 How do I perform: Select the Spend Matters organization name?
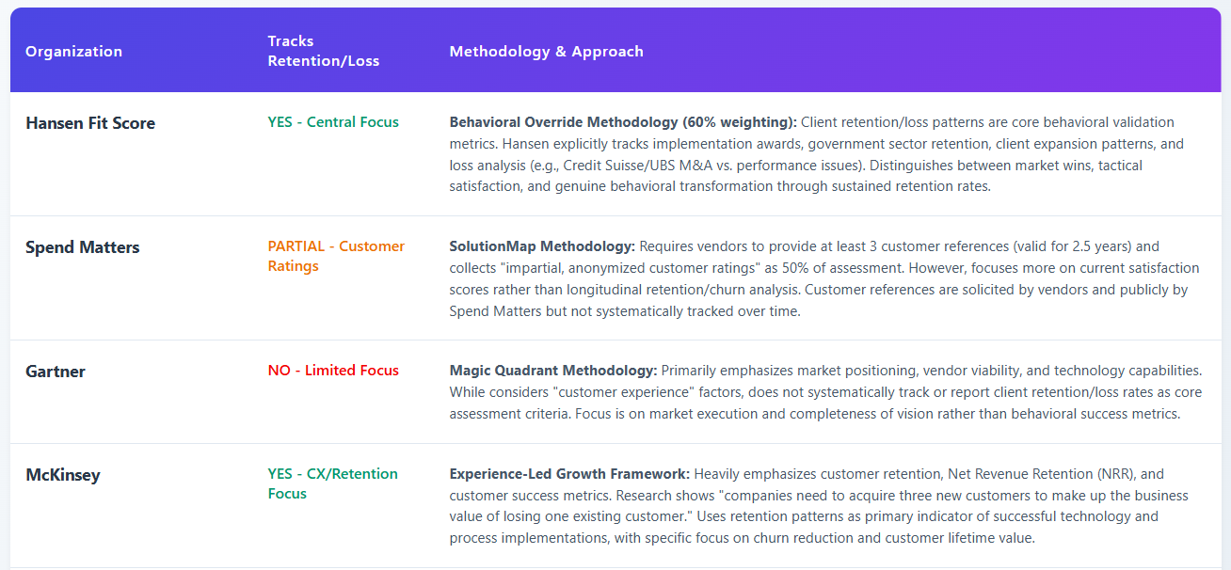(x=82, y=247)
